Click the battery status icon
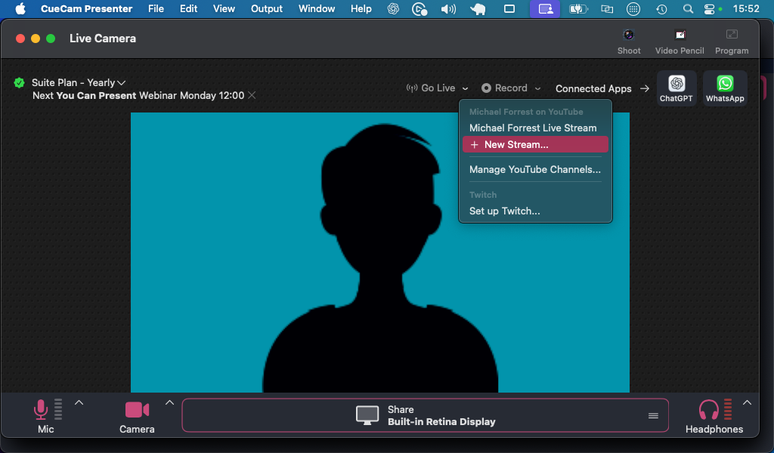Image resolution: width=774 pixels, height=453 pixels. (x=577, y=9)
